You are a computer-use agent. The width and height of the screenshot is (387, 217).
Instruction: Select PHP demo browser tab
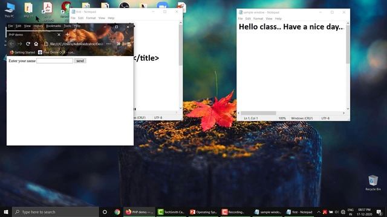coord(34,35)
